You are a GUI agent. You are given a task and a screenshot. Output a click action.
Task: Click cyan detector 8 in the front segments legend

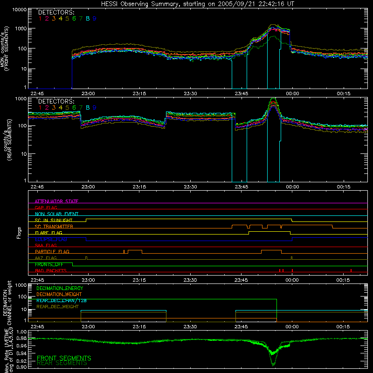pyautogui.click(x=88, y=19)
